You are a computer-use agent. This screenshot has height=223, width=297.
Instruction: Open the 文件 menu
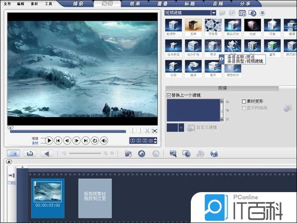click(x=8, y=3)
